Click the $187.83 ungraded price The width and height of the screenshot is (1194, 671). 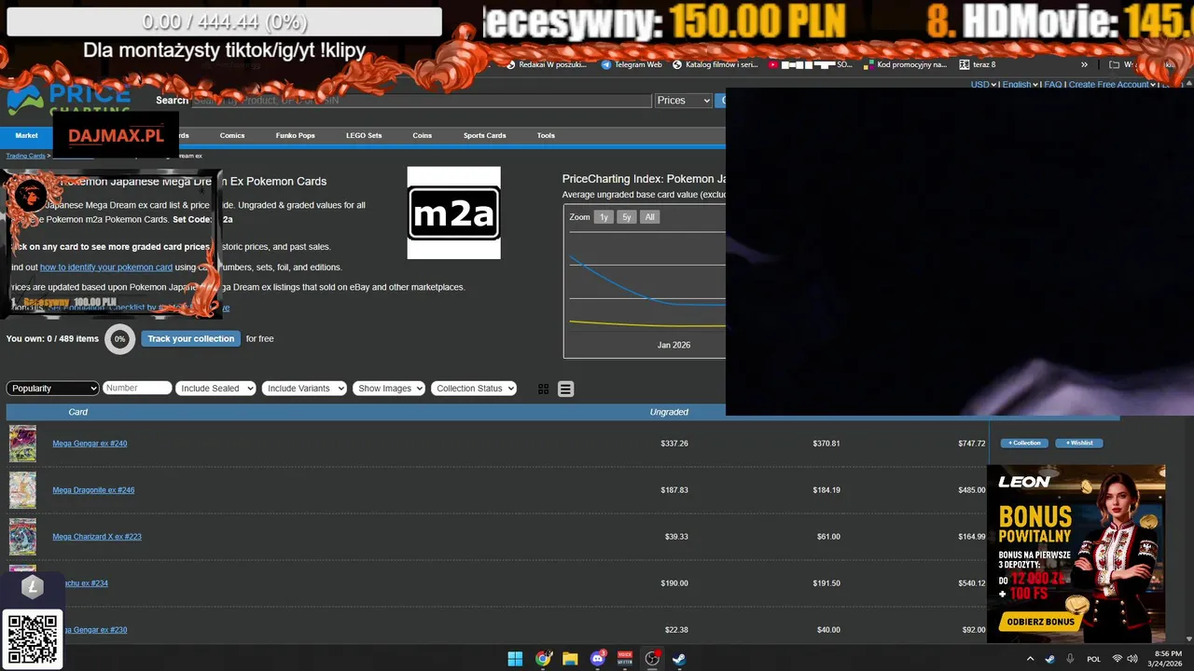674,490
